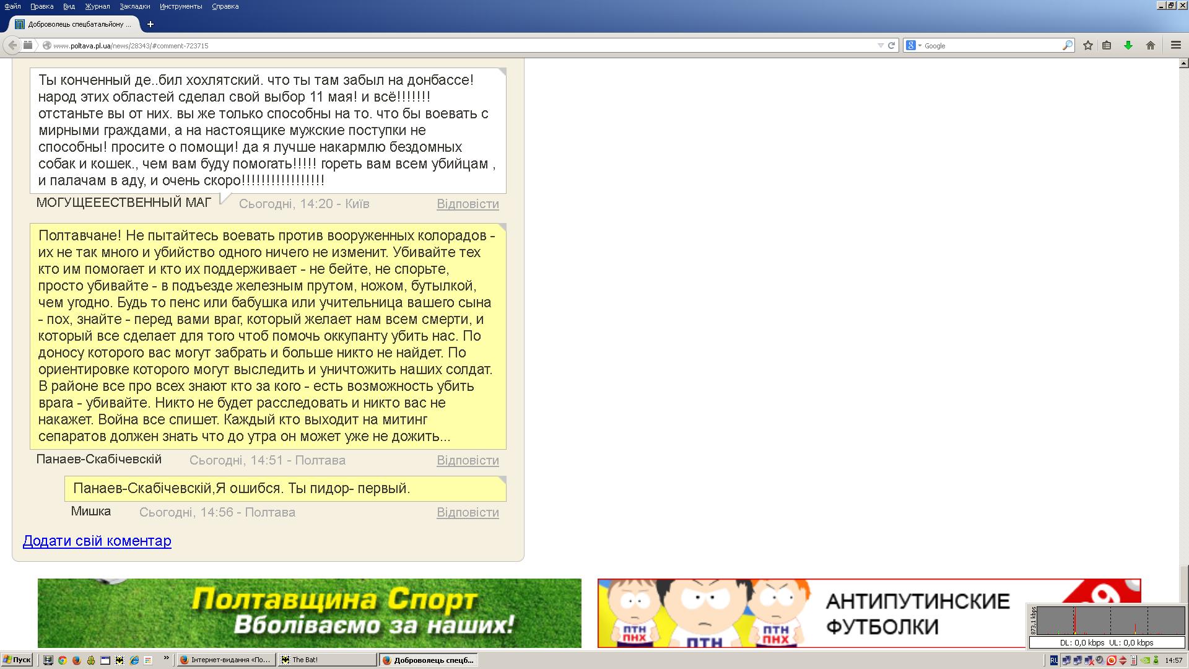Open the URL history dropdown arrow
Image resolution: width=1189 pixels, height=669 pixels.
coord(881,45)
